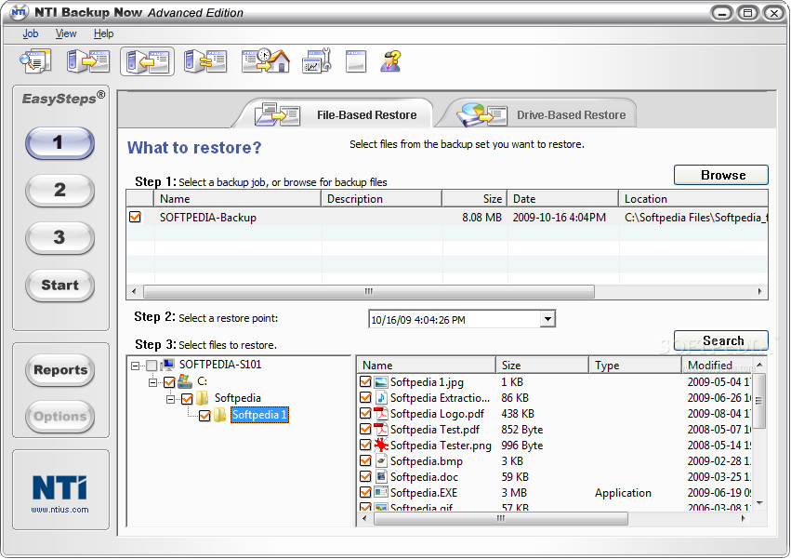Click the Softpedia Tester.png file icon
Viewport: 791px width, 559px height.
coord(381,445)
